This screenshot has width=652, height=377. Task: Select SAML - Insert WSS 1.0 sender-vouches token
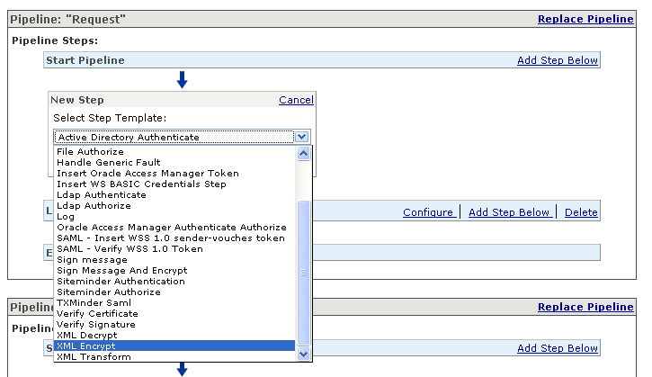click(174, 238)
